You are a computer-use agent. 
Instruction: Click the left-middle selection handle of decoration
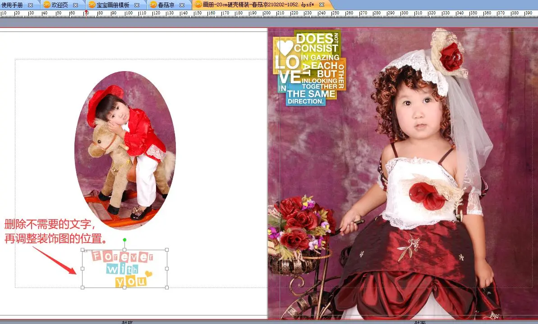click(83, 269)
